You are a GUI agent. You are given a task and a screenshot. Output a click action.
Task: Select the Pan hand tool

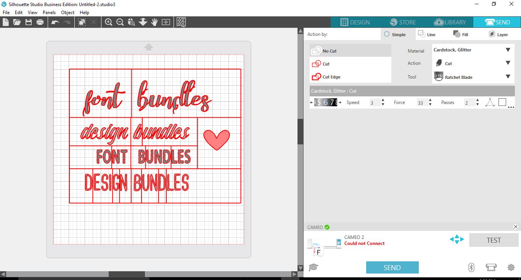click(154, 22)
